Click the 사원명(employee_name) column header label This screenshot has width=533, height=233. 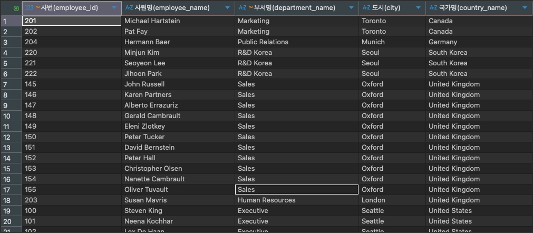coord(172,8)
